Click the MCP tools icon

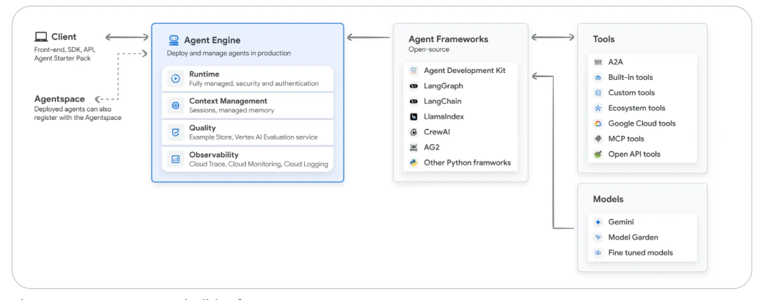click(598, 139)
